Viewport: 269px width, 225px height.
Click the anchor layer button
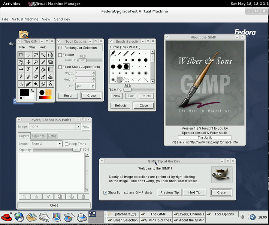point(71,196)
